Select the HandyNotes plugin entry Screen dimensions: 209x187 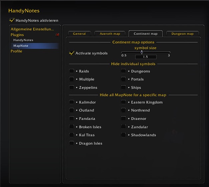tap(23, 40)
